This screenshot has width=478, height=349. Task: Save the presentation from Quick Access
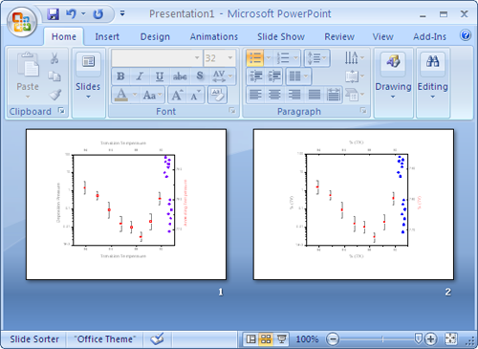coord(53,14)
